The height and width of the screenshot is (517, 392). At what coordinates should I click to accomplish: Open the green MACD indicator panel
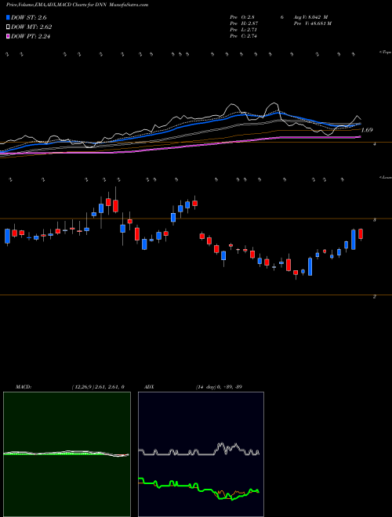(x=67, y=454)
